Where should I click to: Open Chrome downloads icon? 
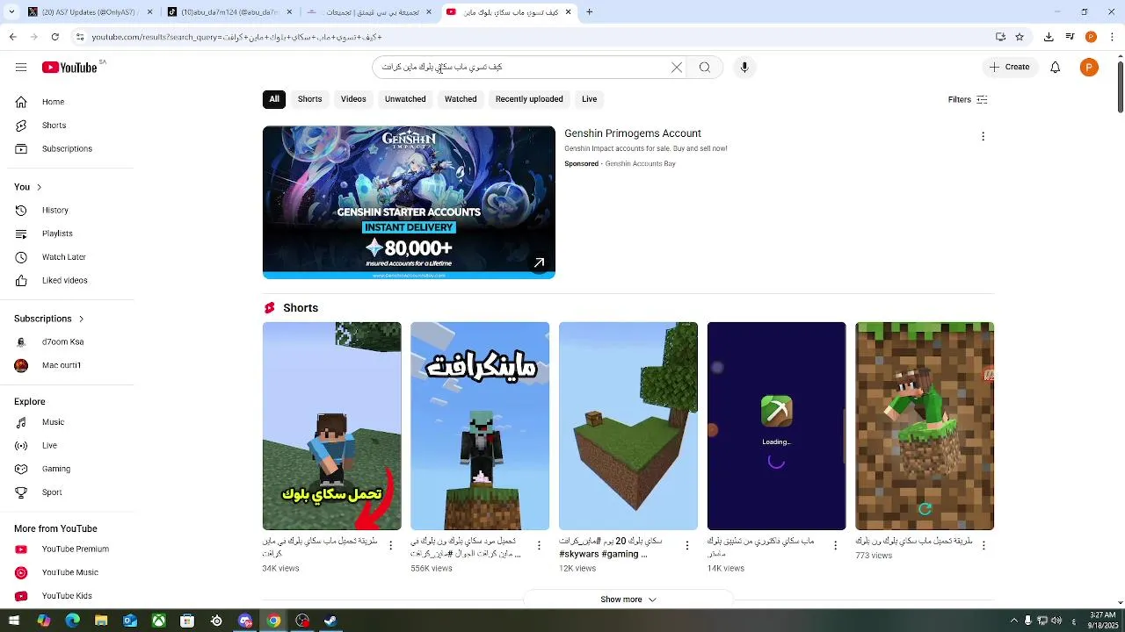[x=1049, y=37]
